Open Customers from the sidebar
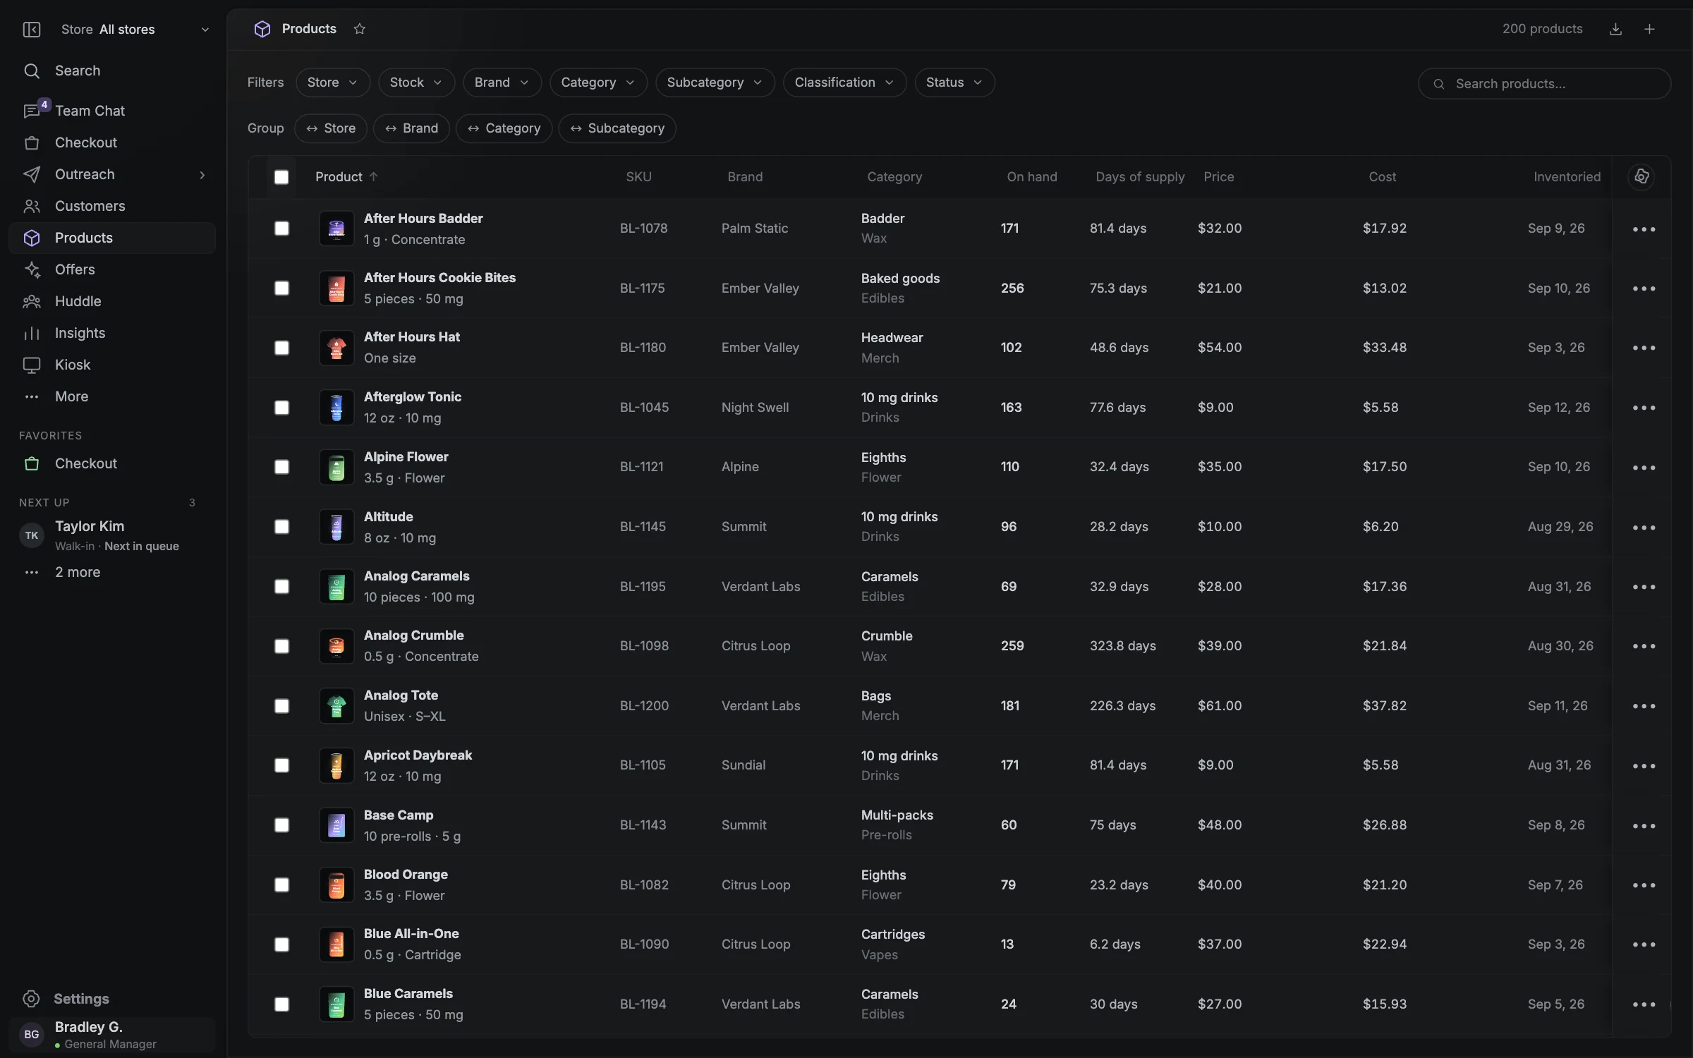This screenshot has width=1693, height=1058. coord(112,206)
